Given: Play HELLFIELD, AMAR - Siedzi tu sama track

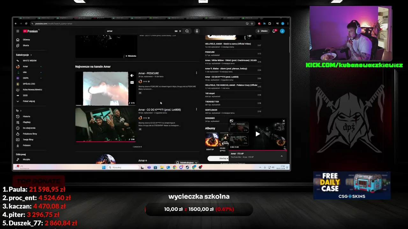Looking at the screenshot, I should (x=233, y=45).
